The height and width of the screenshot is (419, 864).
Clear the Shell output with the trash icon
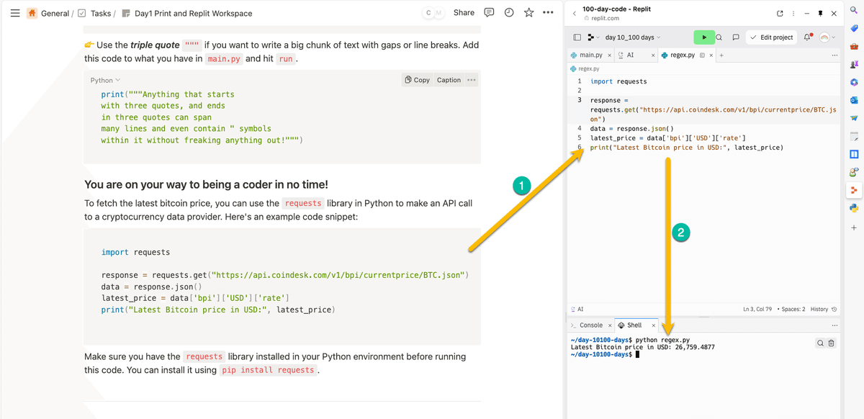pyautogui.click(x=831, y=343)
